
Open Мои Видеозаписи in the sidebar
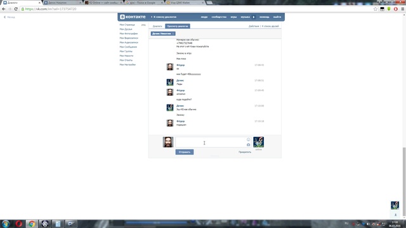click(x=129, y=38)
